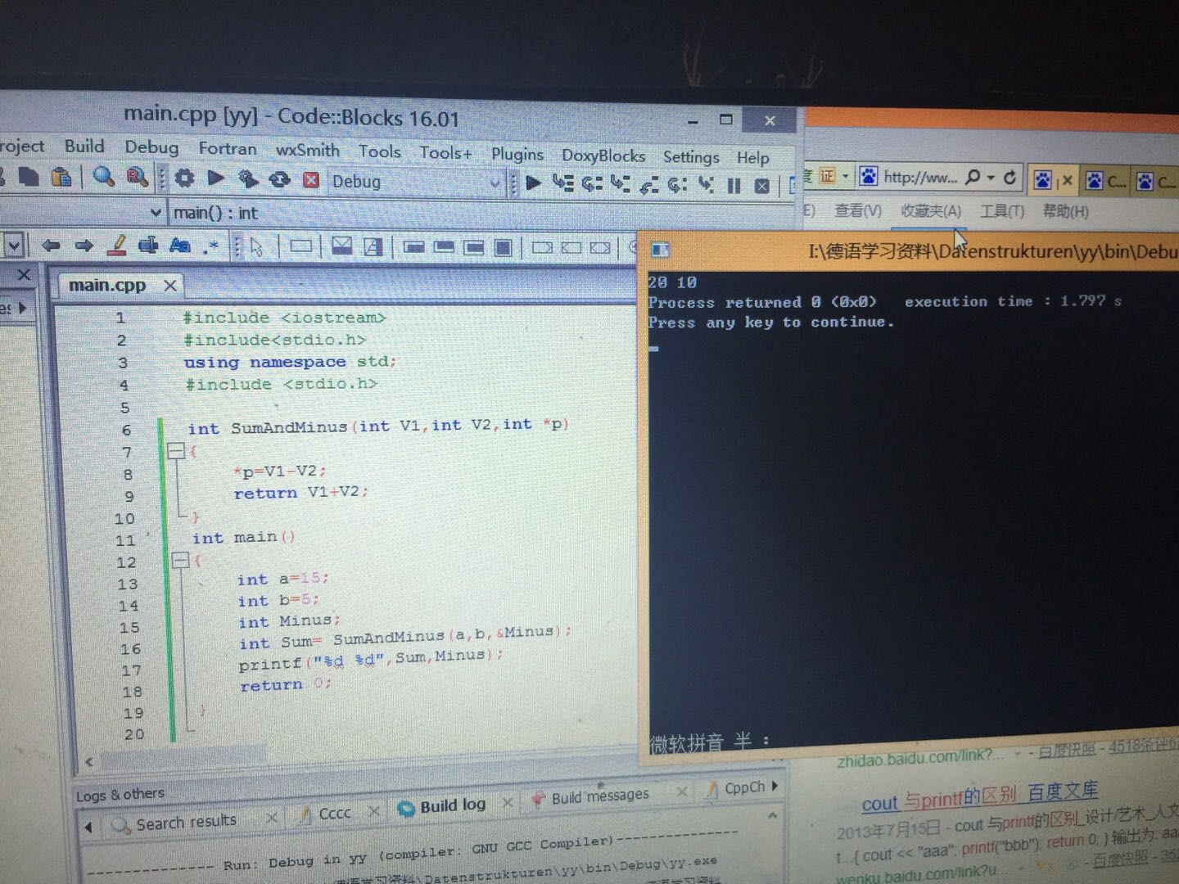
Task: Open the Replace tool icon
Action: point(137,177)
